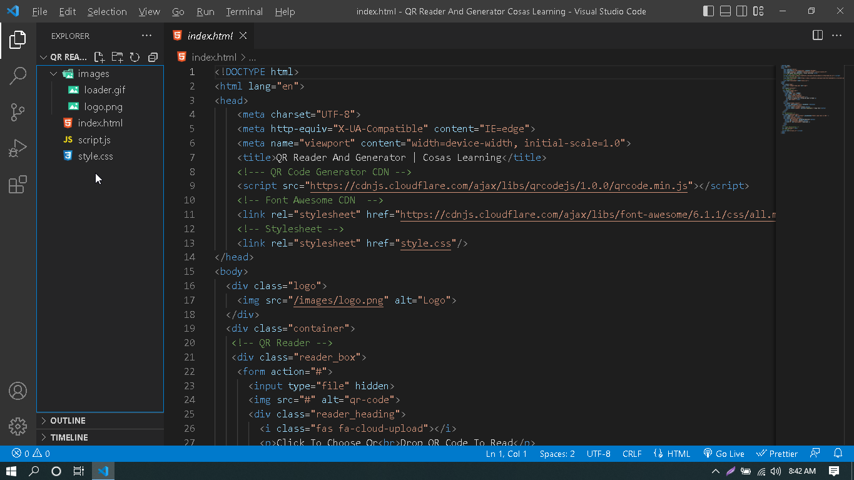Open the Manage settings gear
This screenshot has width=854, height=480.
(x=18, y=426)
